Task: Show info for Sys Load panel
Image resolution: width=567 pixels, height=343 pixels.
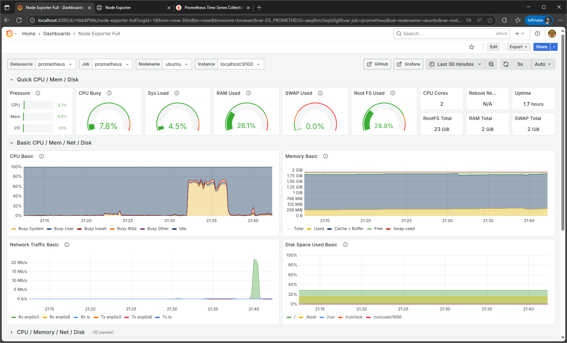Action: pos(177,93)
